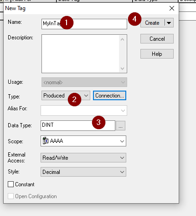The width and height of the screenshot is (196, 216).
Task: Click the AAAA controller scope icon
Action: click(46, 140)
